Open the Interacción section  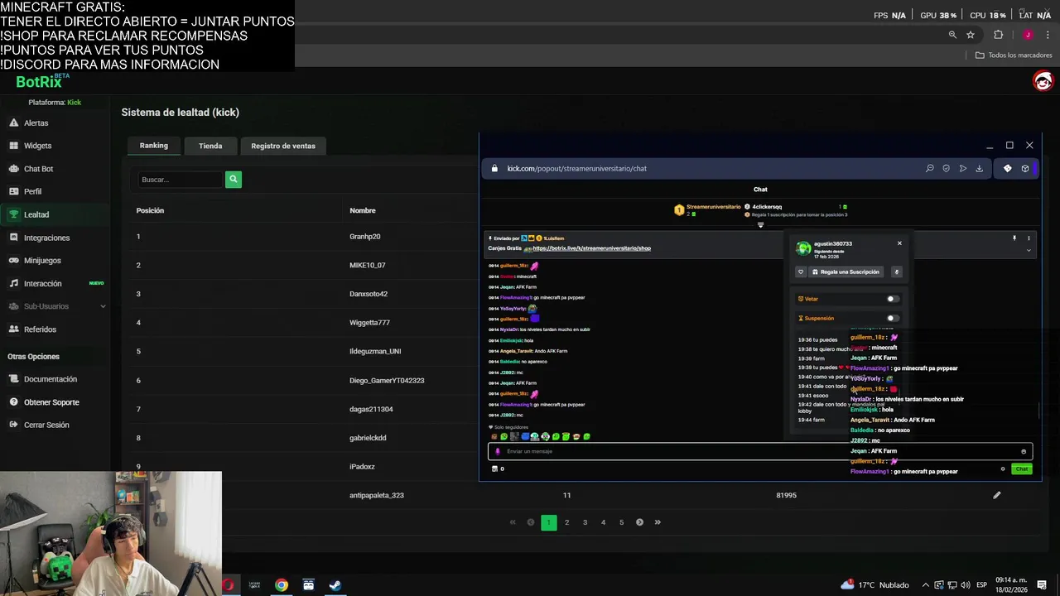[42, 283]
